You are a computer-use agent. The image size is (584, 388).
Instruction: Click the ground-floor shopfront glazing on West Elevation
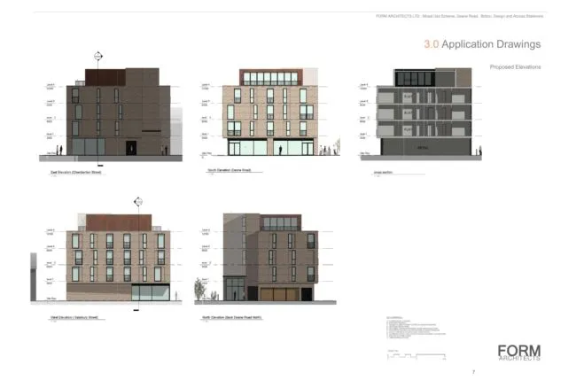[x=151, y=292]
